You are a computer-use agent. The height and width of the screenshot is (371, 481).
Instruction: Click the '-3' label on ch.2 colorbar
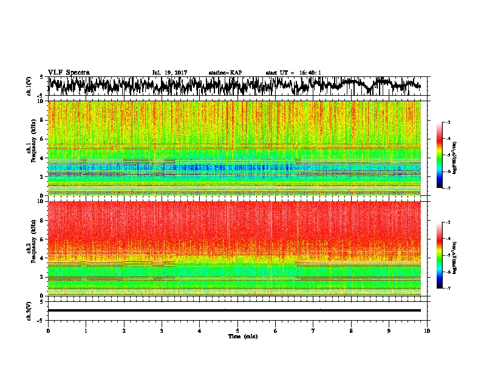click(448, 222)
